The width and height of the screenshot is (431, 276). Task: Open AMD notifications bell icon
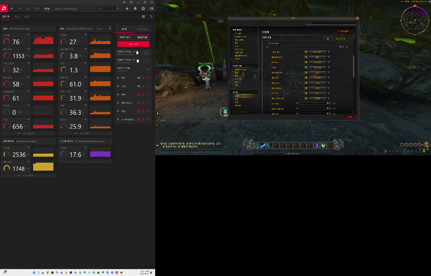[135, 9]
